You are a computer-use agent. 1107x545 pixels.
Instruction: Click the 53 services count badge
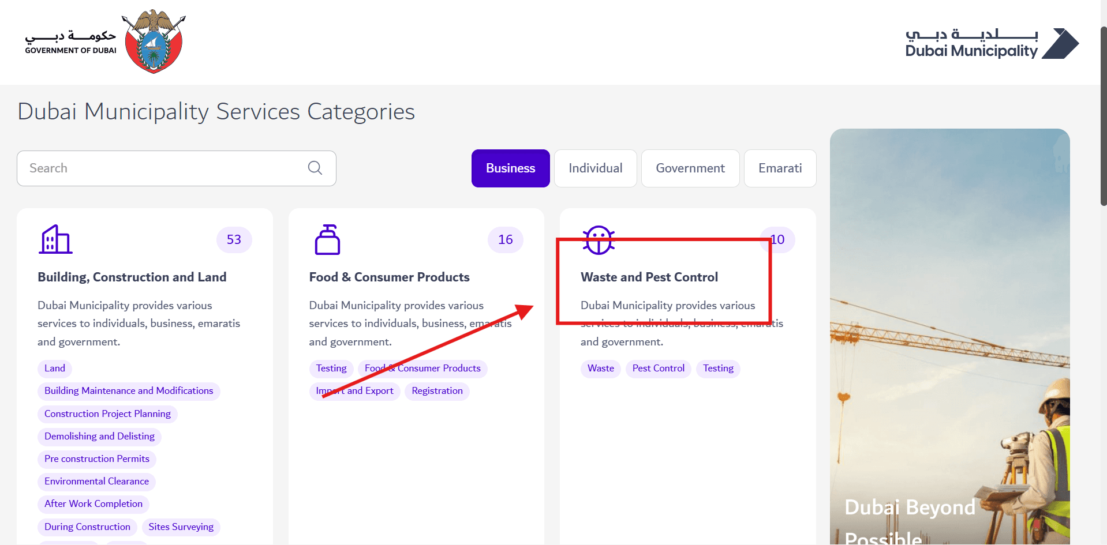click(234, 239)
